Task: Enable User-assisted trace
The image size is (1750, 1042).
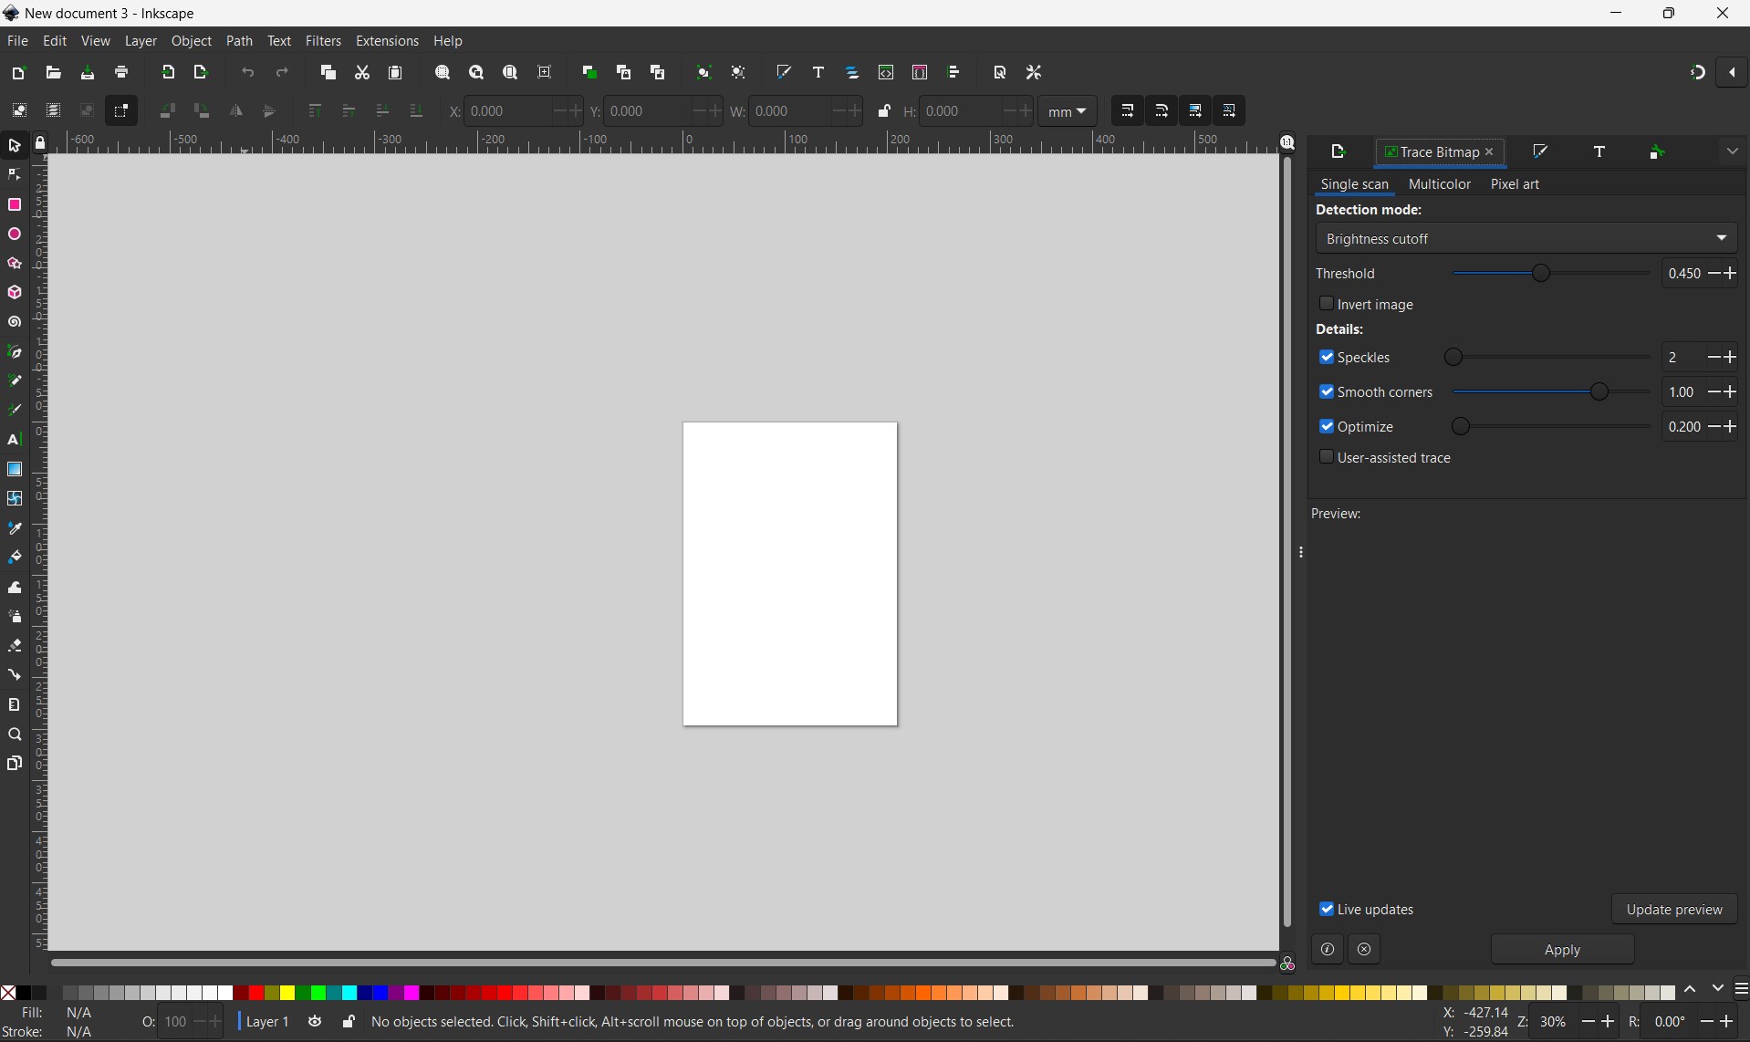Action: 1328,457
